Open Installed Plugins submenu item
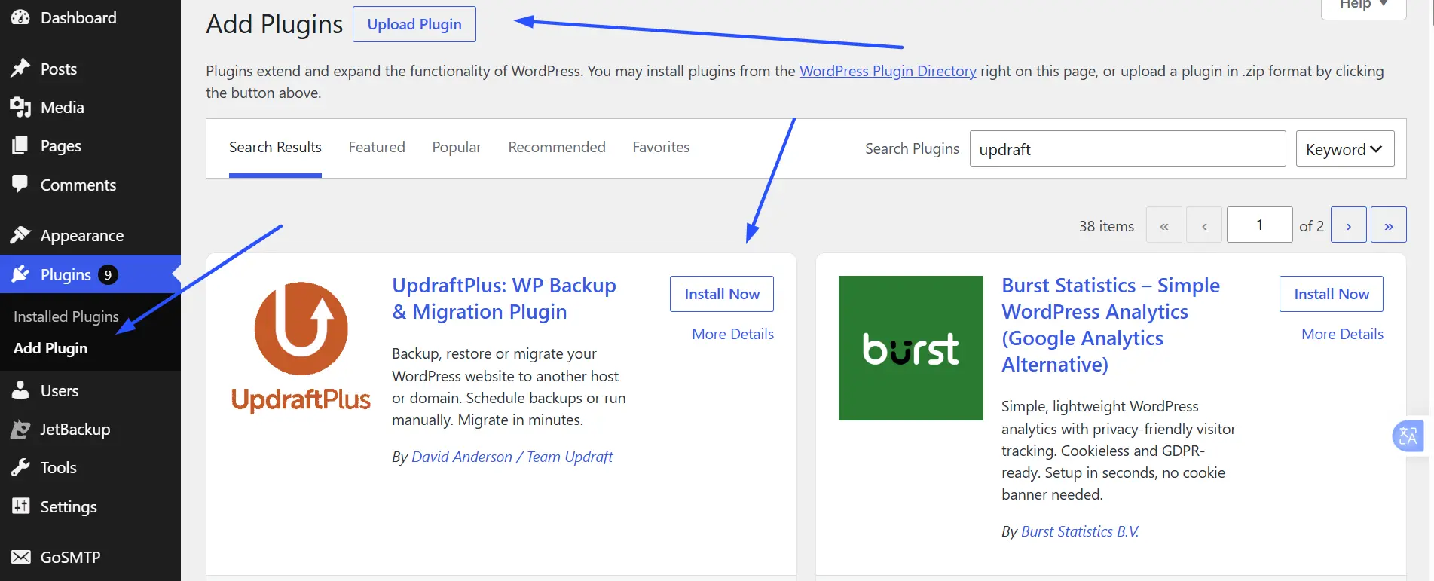Screen dimensions: 1434x581 click(x=66, y=316)
